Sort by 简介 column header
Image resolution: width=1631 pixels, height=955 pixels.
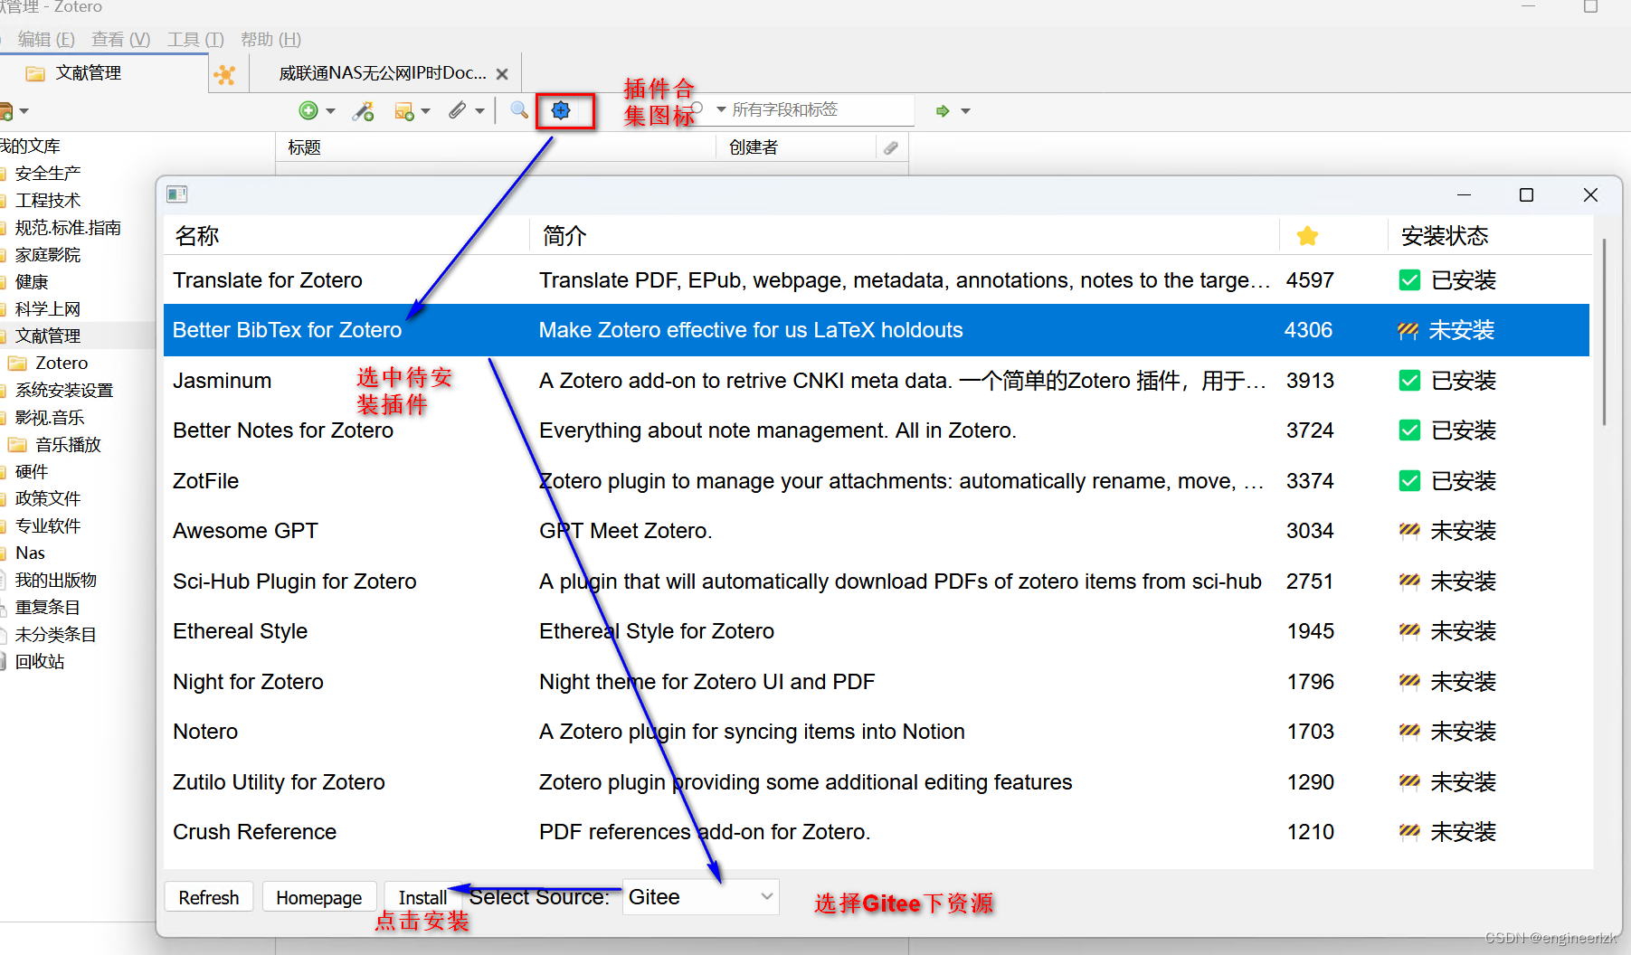905,236
